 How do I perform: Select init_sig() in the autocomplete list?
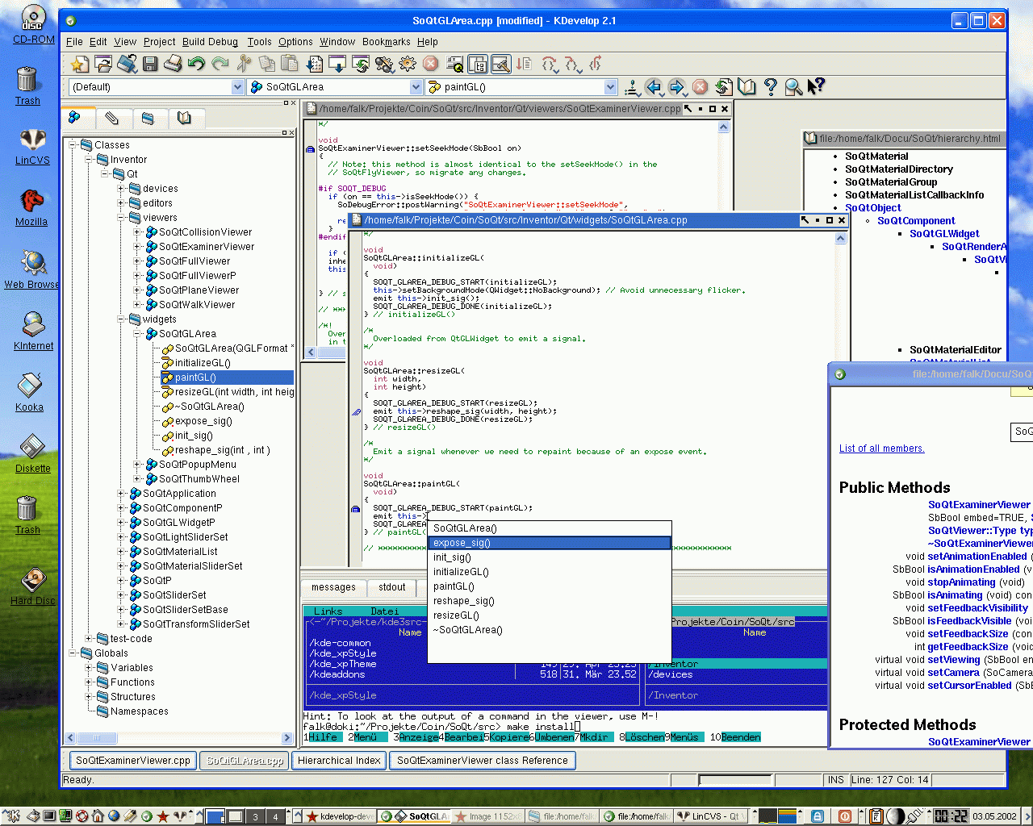[x=452, y=557]
